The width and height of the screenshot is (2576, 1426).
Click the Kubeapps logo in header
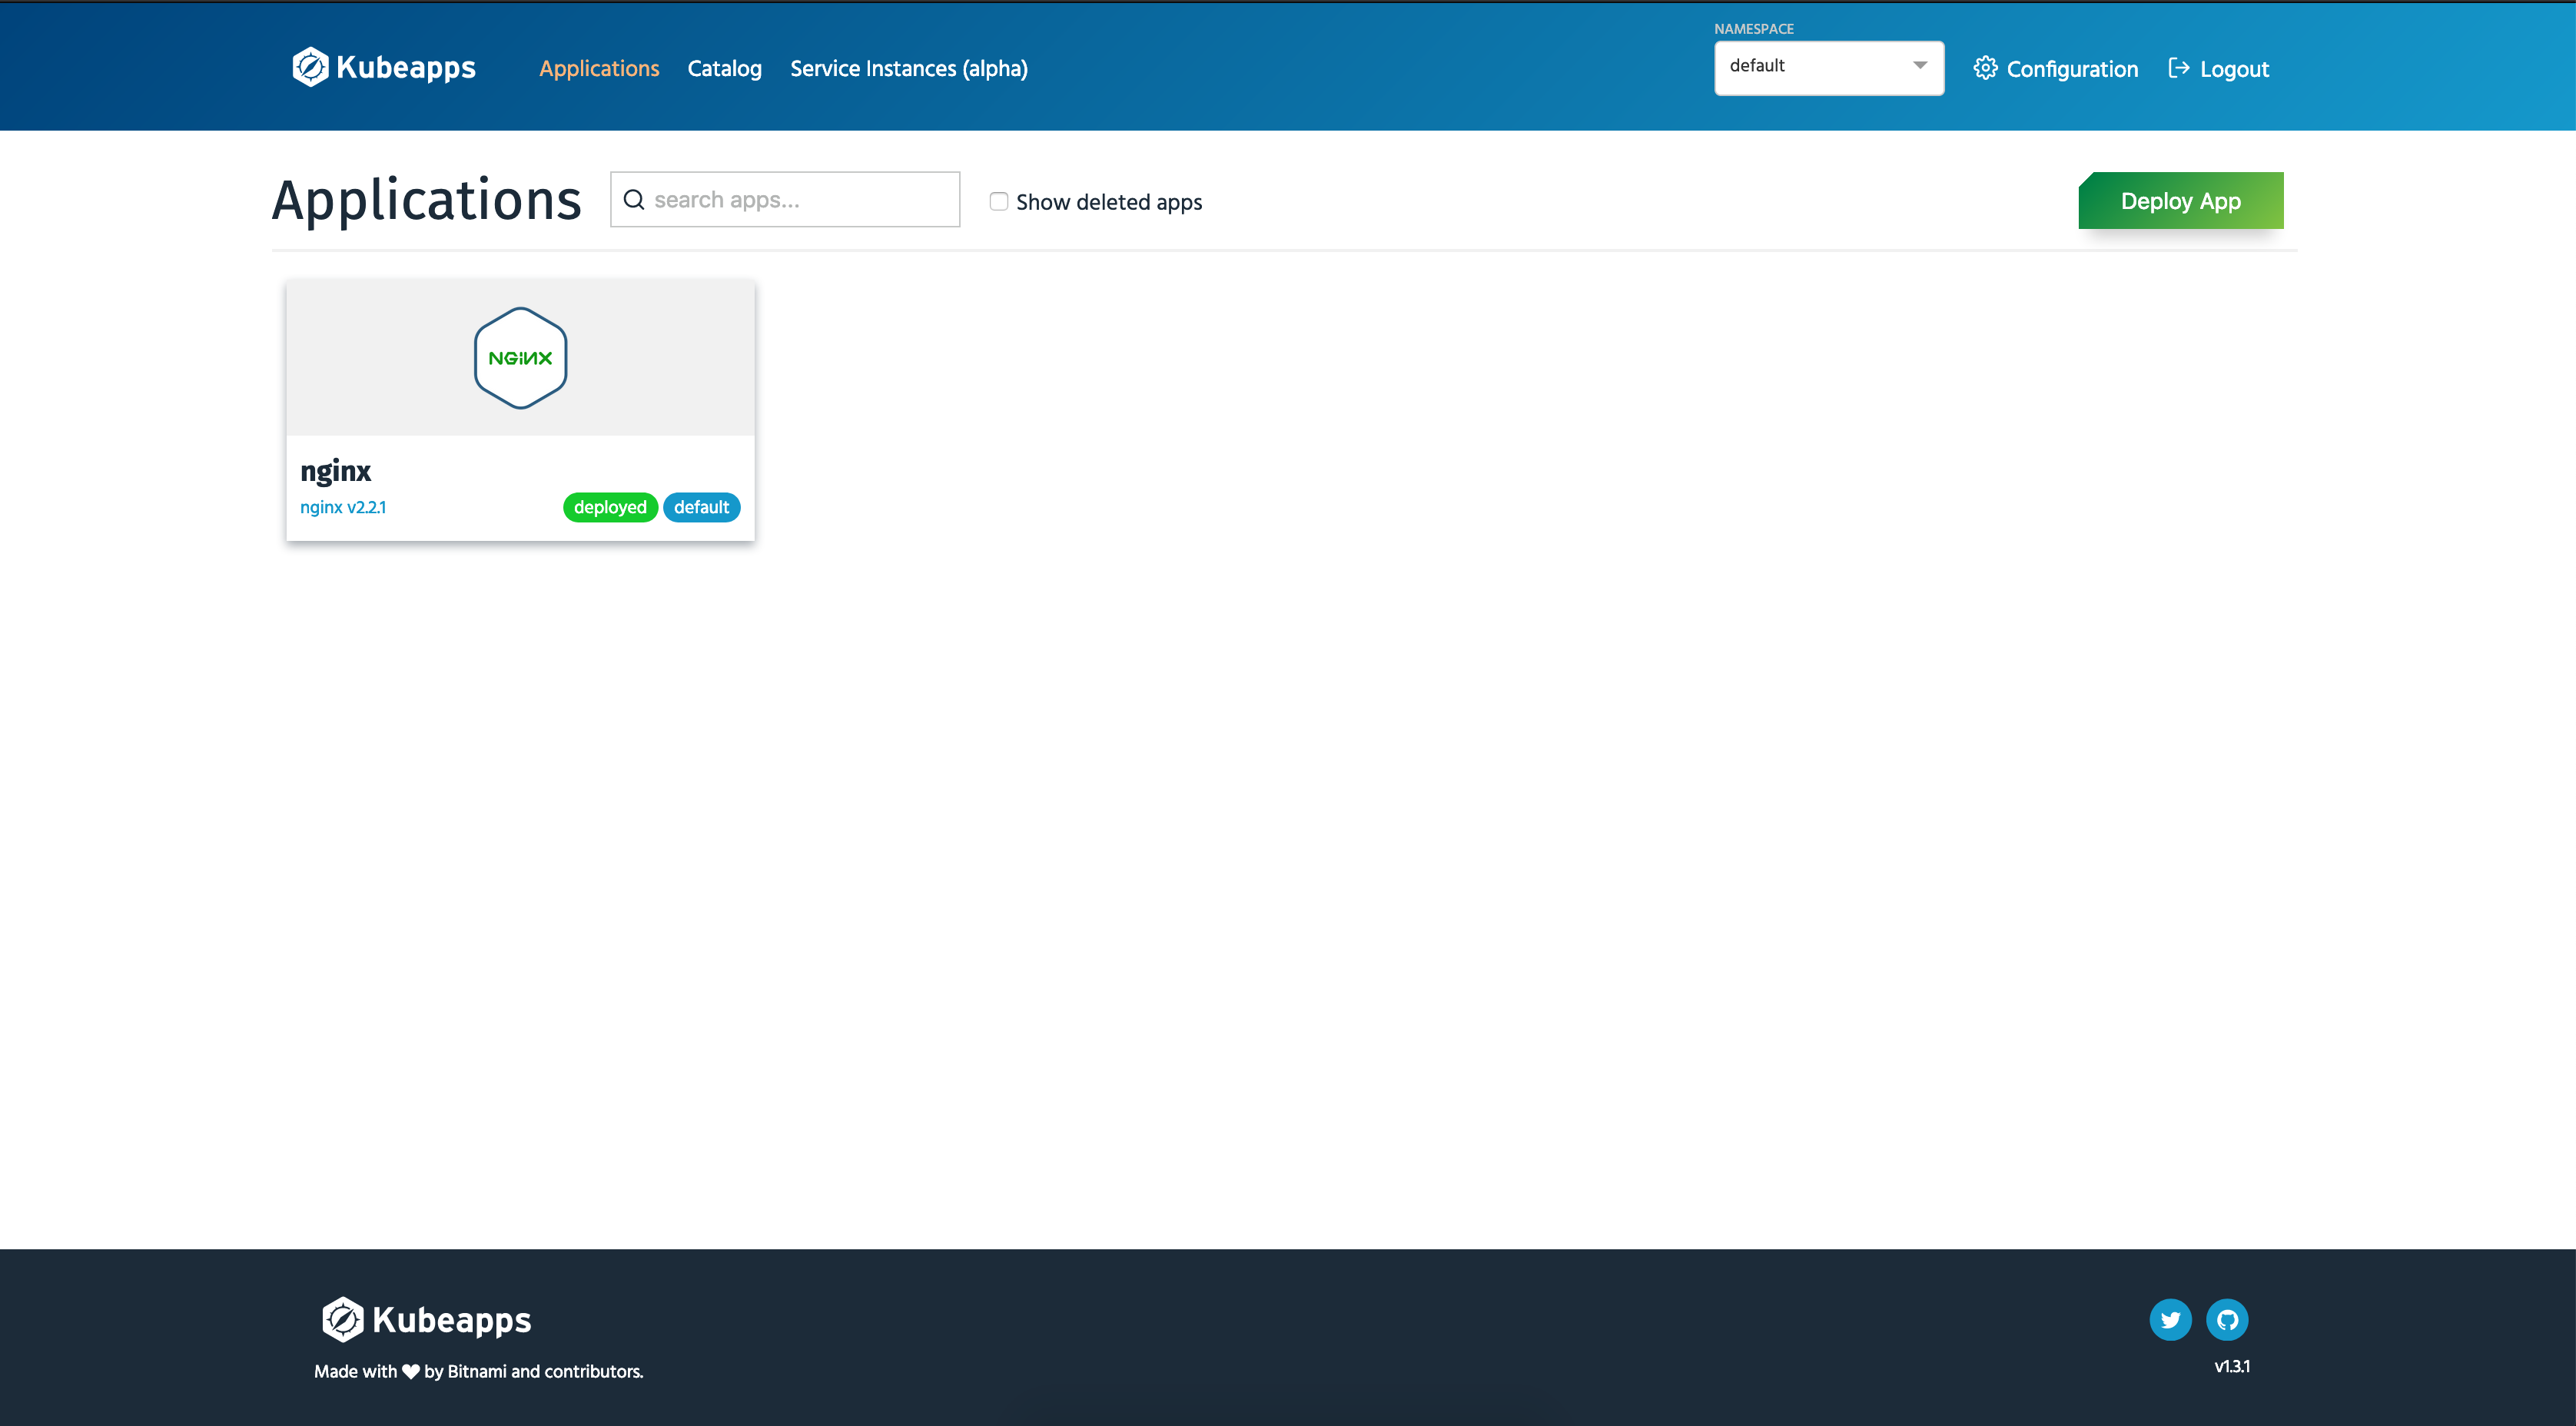click(x=384, y=68)
